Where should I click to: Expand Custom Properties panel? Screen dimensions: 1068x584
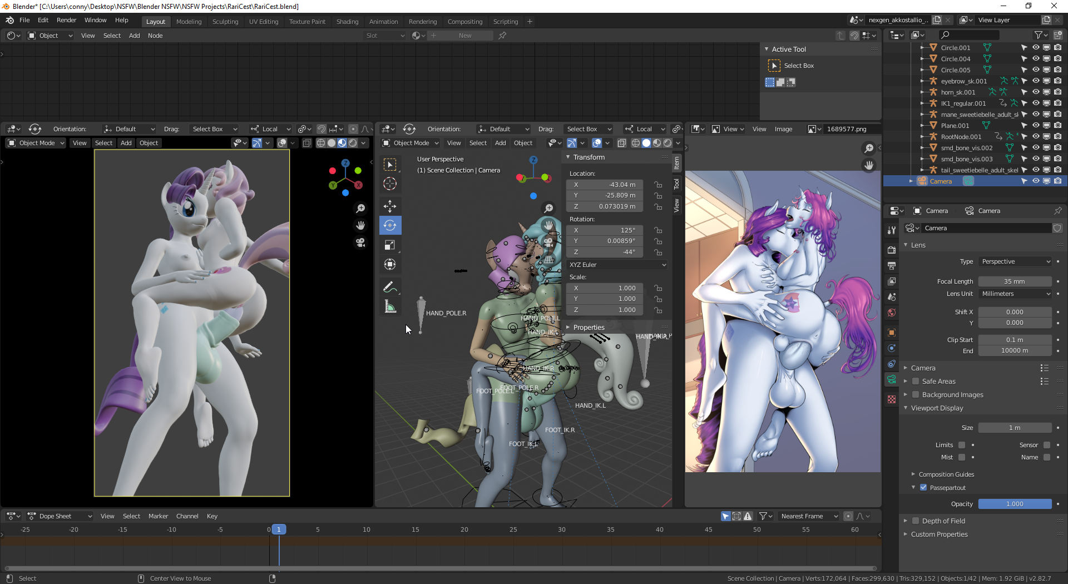(x=939, y=534)
